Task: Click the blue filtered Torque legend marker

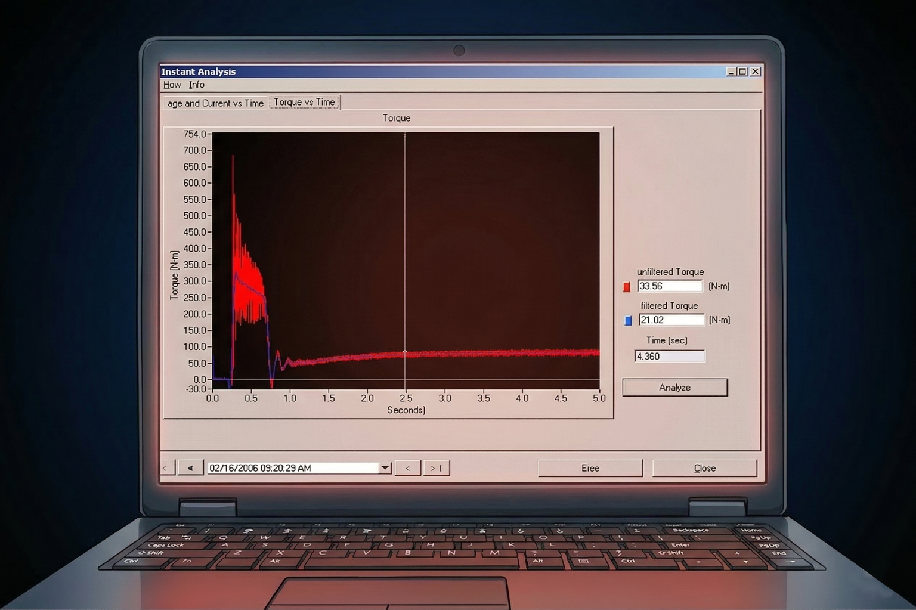Action: pyautogui.click(x=627, y=321)
